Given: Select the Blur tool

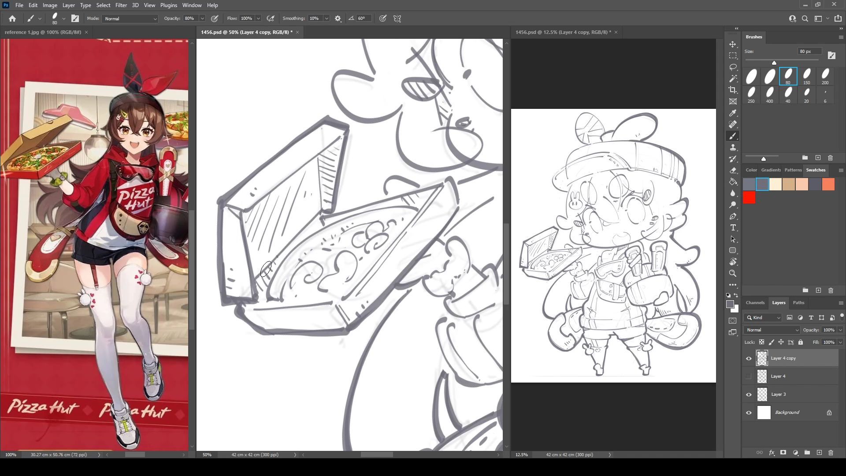Looking at the screenshot, I should (733, 193).
